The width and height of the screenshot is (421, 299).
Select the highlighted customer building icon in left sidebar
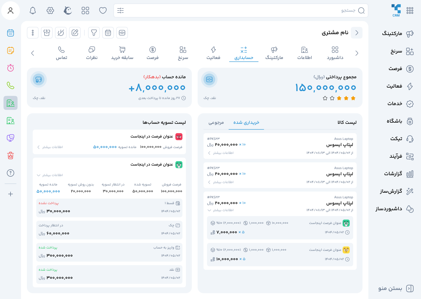[x=11, y=103]
